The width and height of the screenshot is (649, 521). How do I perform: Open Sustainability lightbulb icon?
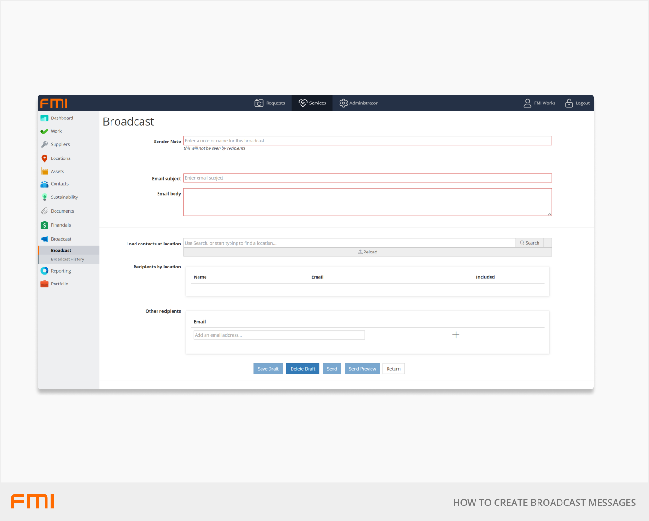45,197
